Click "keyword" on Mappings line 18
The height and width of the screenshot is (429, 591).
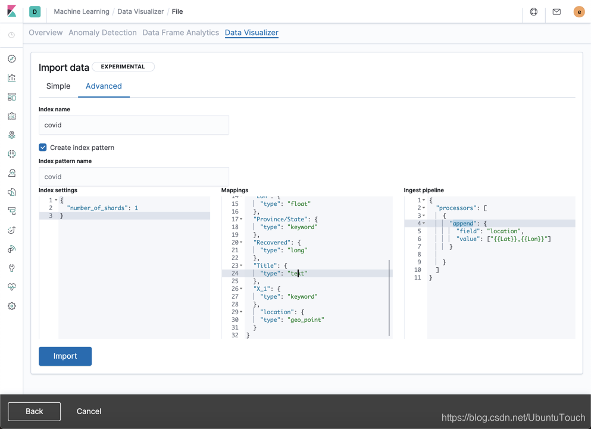click(x=302, y=227)
